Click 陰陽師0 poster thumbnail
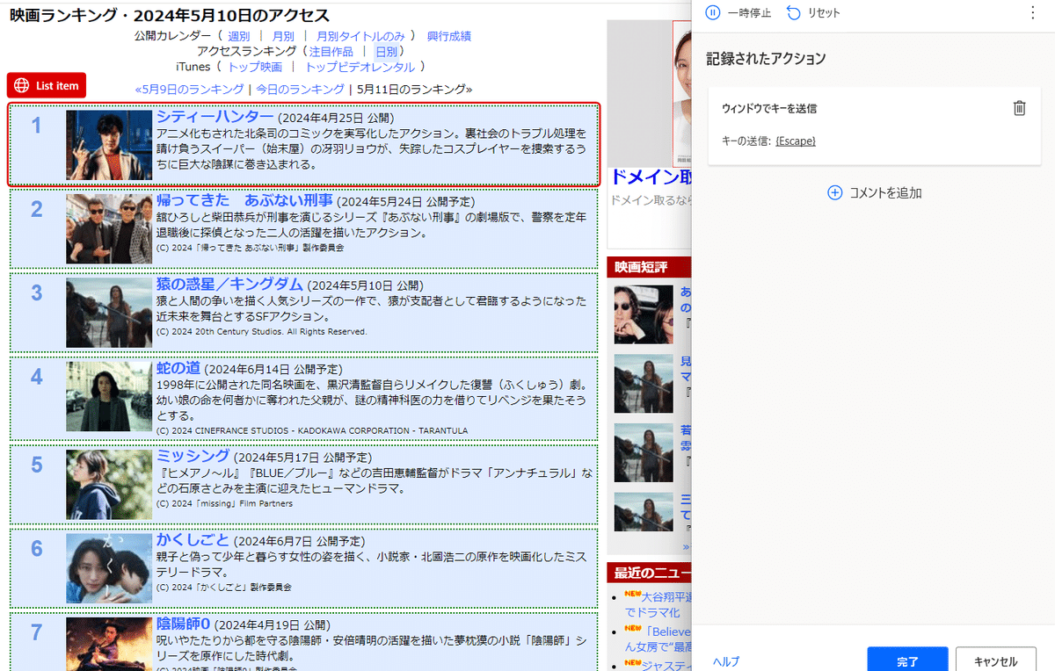 click(x=109, y=644)
